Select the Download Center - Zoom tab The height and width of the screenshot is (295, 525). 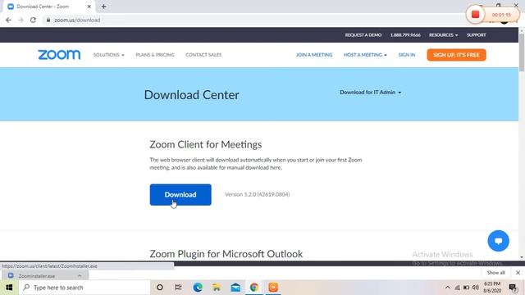pos(49,7)
